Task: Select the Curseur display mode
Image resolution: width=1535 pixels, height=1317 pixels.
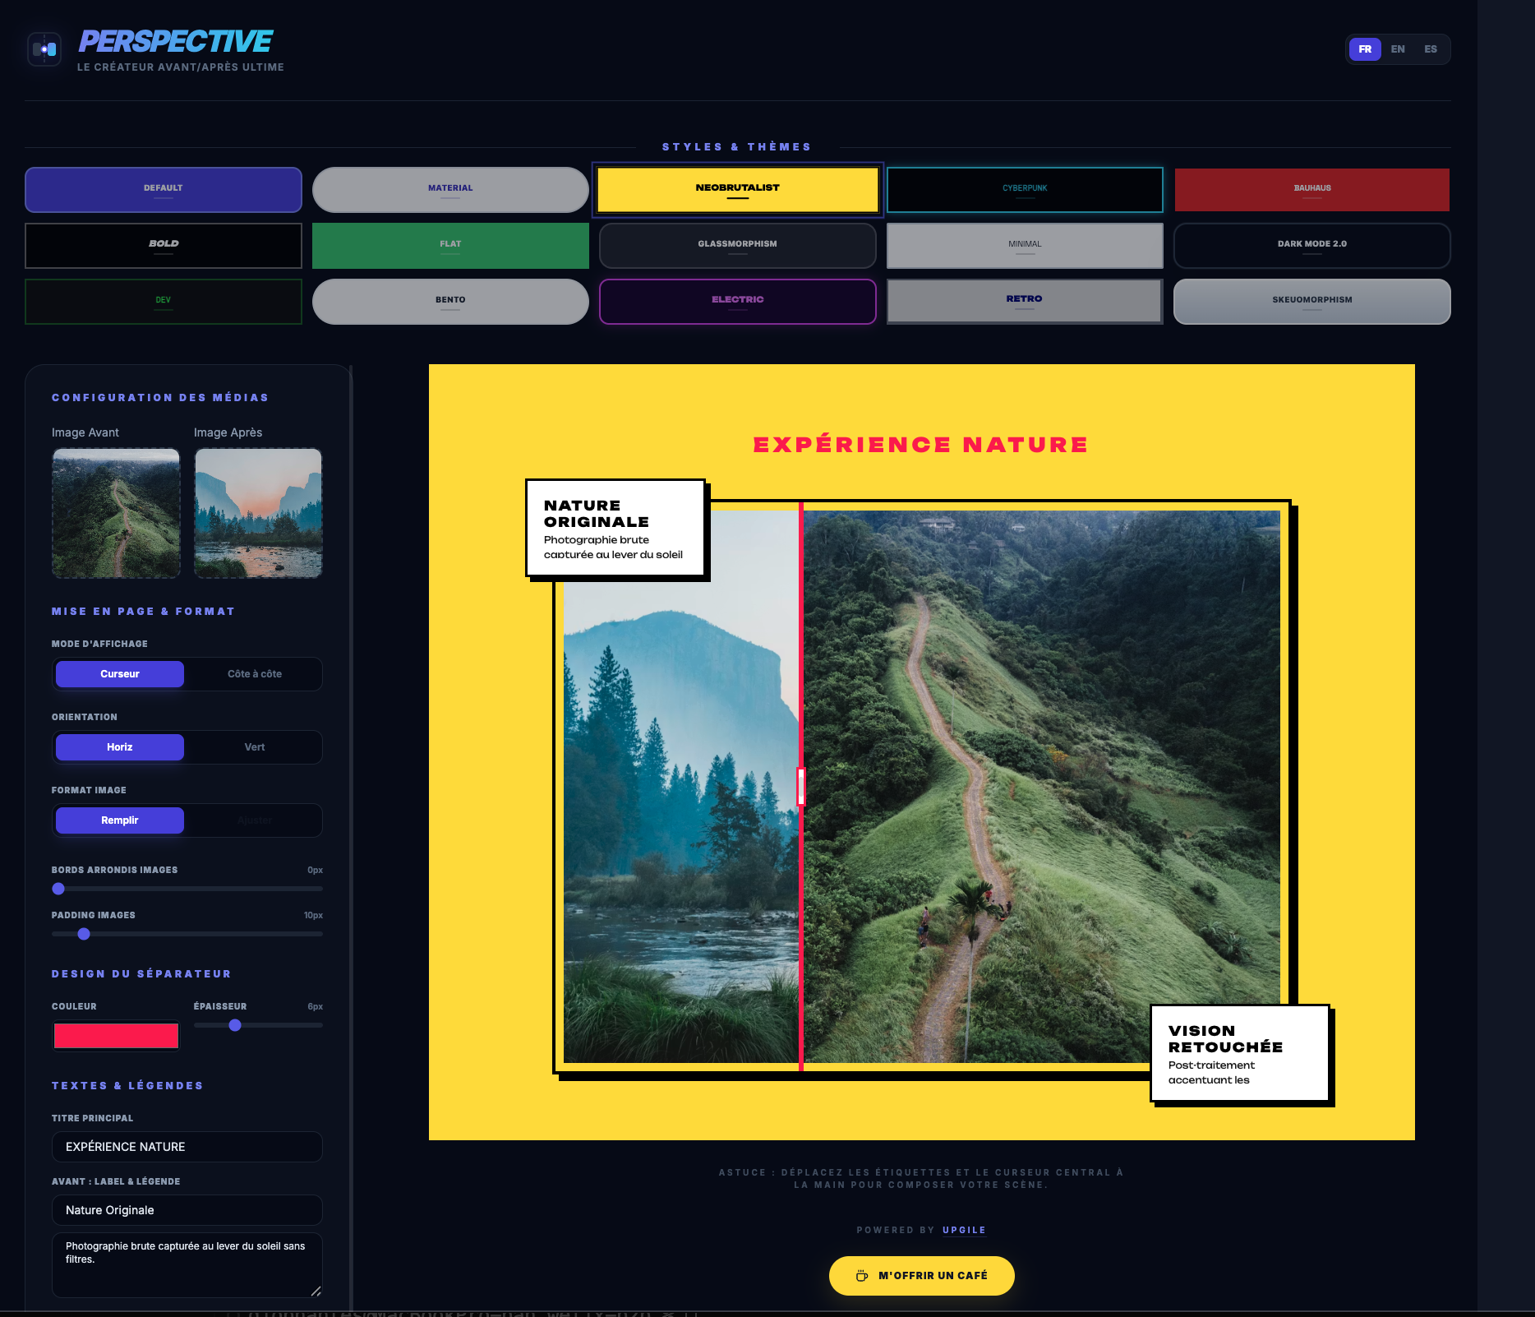Action: [x=119, y=673]
